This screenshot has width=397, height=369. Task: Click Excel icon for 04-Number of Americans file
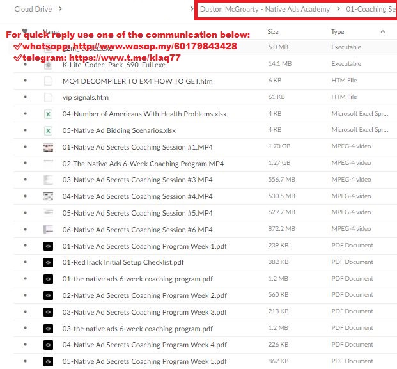point(48,114)
